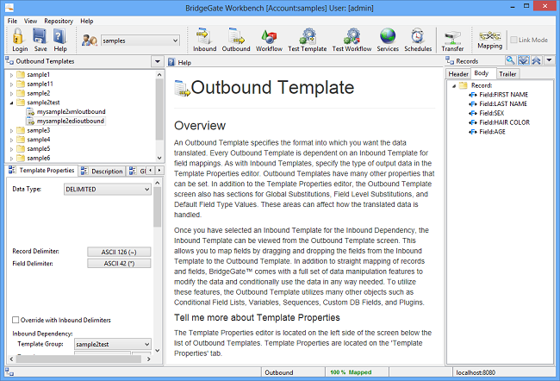560x381 pixels.
Task: Open the Repository menu
Action: [59, 21]
